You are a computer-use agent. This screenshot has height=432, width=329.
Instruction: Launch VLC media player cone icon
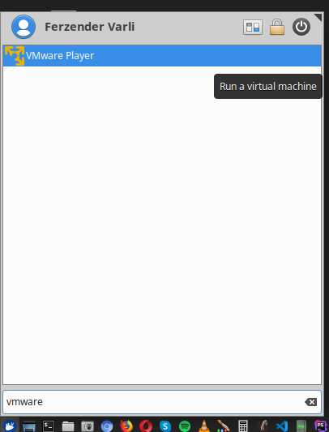click(x=204, y=426)
